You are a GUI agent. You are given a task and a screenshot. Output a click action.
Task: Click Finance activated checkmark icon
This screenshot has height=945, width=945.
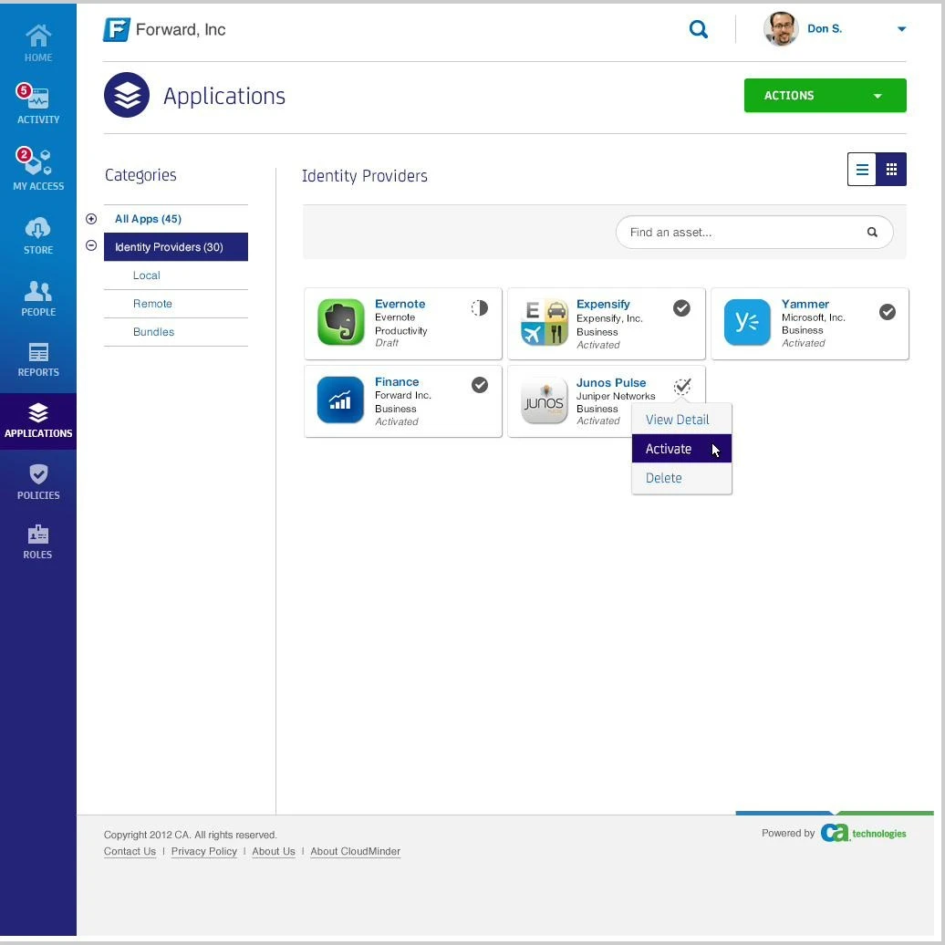[x=480, y=385]
